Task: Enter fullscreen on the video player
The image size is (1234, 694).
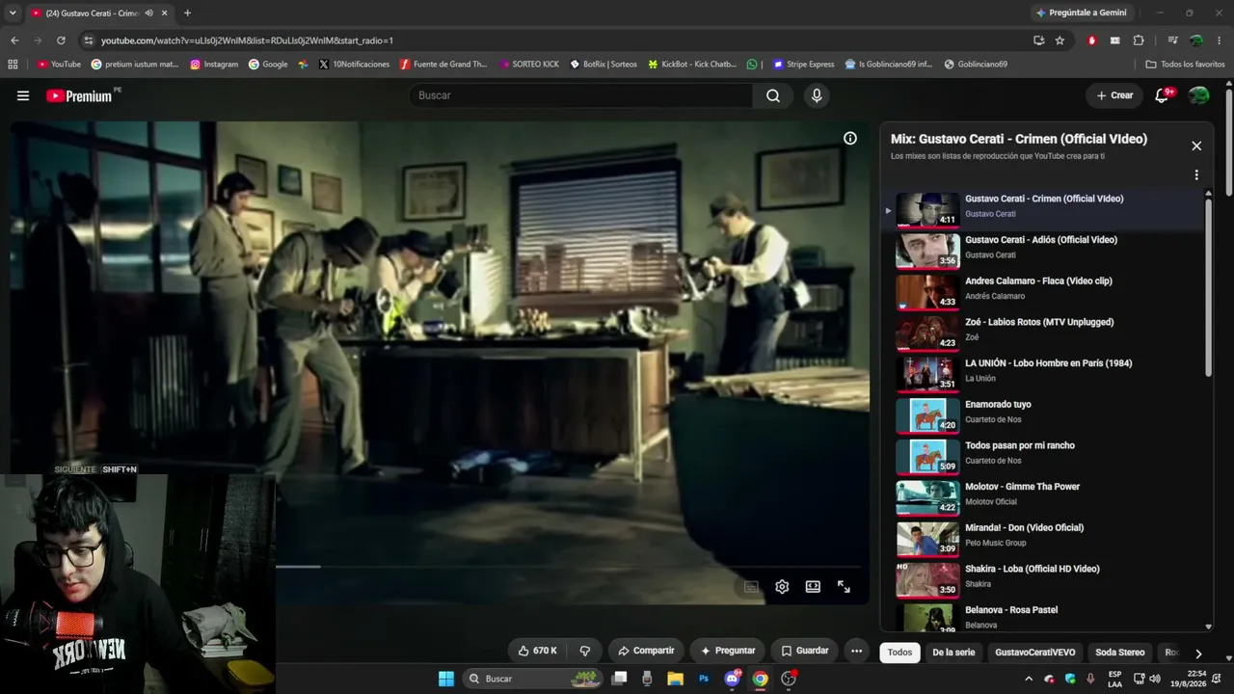Action: [844, 586]
